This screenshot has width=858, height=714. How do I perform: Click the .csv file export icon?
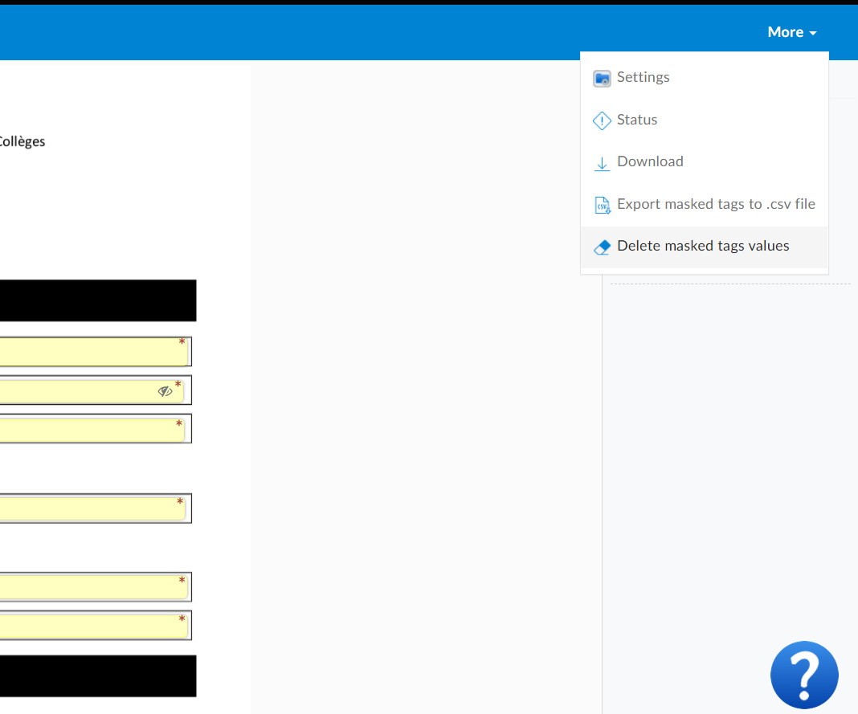602,205
